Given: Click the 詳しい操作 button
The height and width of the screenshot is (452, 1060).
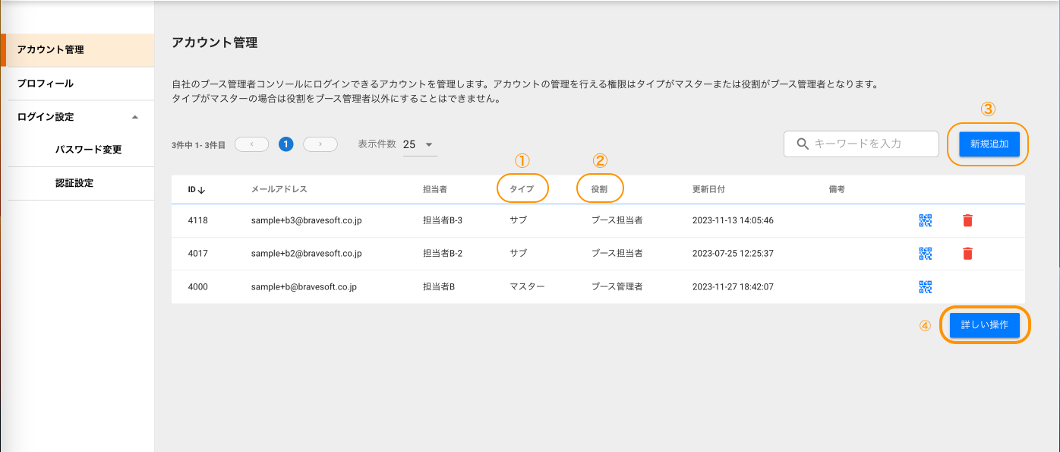Looking at the screenshot, I should coord(984,324).
